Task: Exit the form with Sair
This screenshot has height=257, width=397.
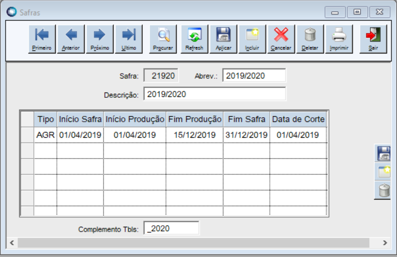Action: [x=373, y=39]
